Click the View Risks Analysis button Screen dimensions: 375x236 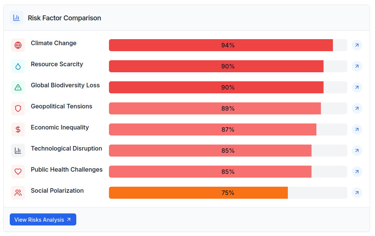coord(43,219)
